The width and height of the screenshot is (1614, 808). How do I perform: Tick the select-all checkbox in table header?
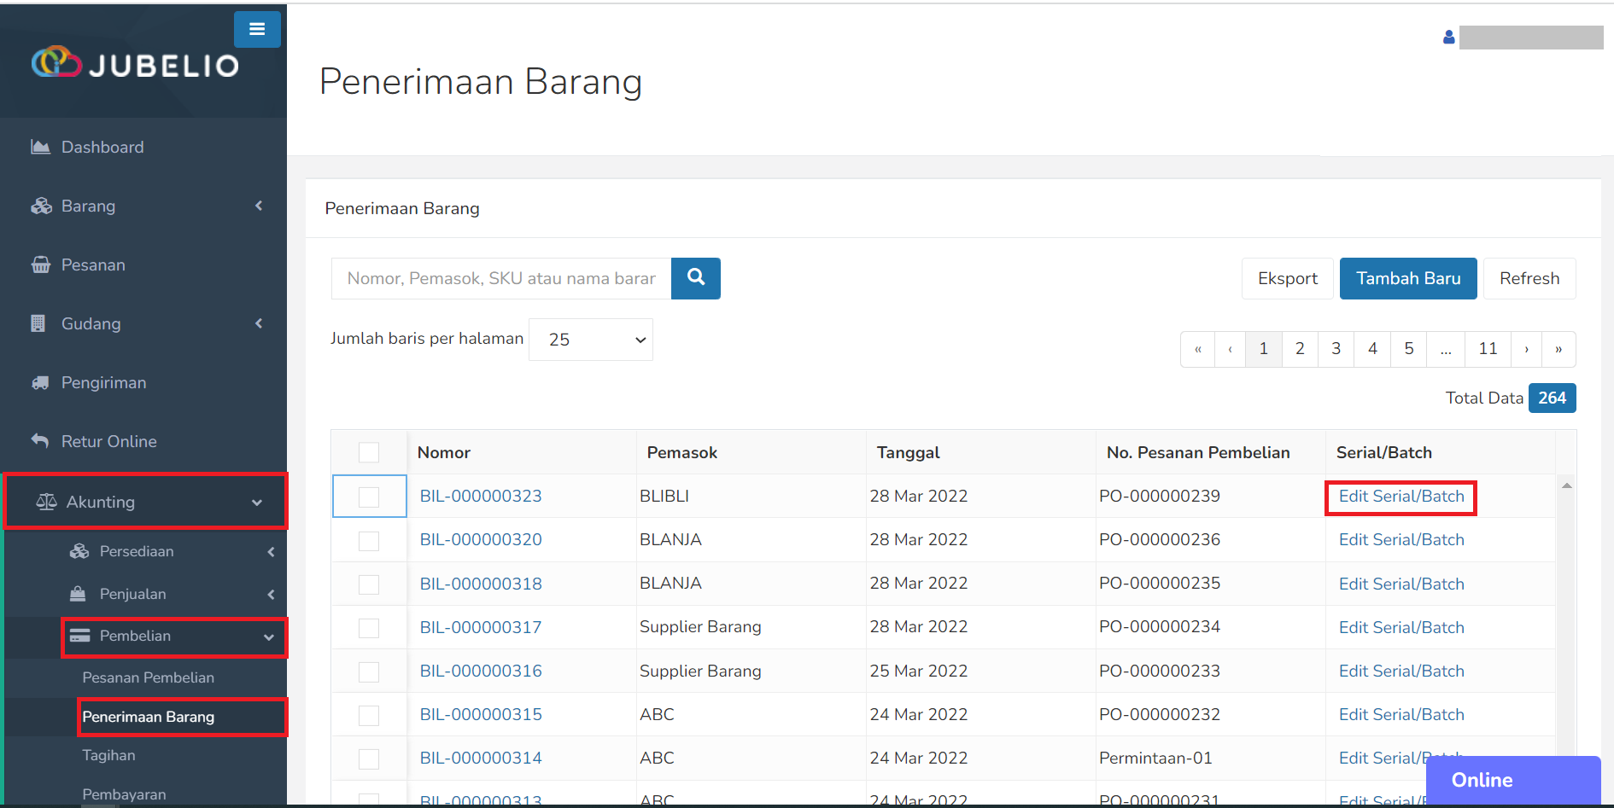pyautogui.click(x=369, y=452)
